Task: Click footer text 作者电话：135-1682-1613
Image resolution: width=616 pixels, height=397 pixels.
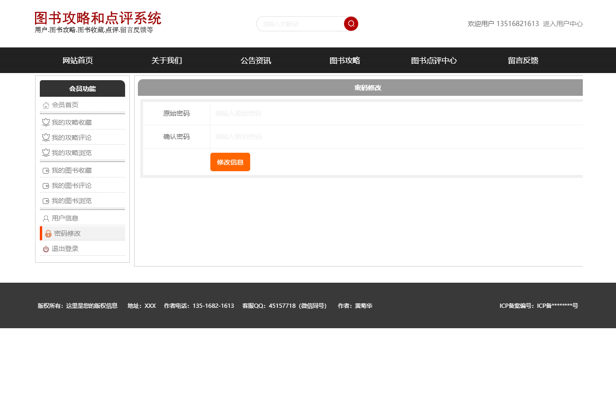Action: pos(199,306)
